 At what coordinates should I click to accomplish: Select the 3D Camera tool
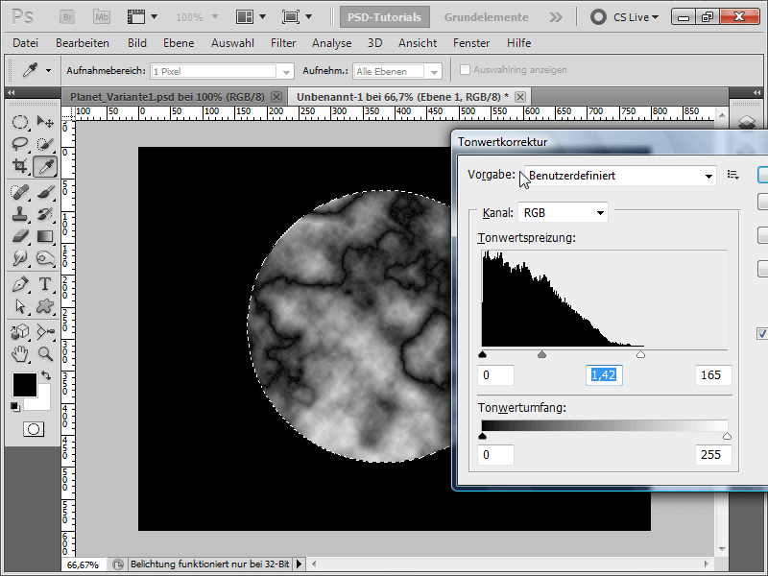coord(45,332)
